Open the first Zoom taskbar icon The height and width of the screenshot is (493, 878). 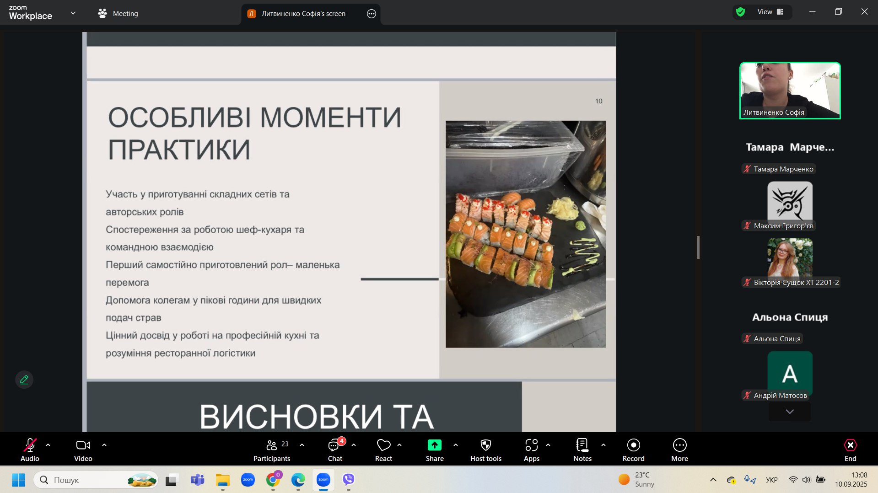(248, 480)
